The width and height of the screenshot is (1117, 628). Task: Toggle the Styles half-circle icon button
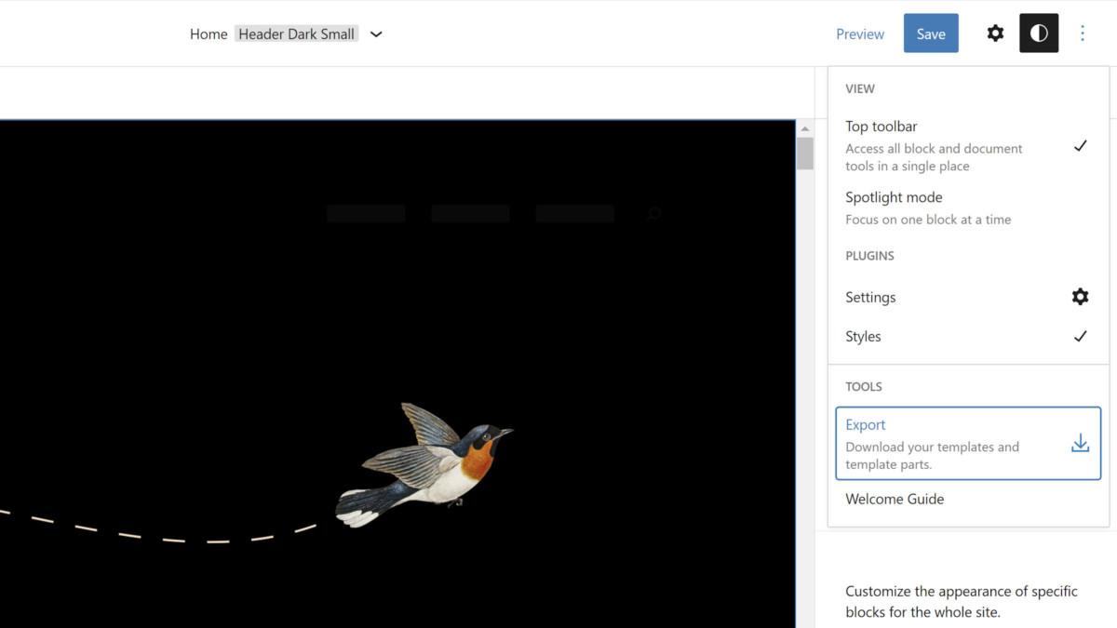(1039, 33)
